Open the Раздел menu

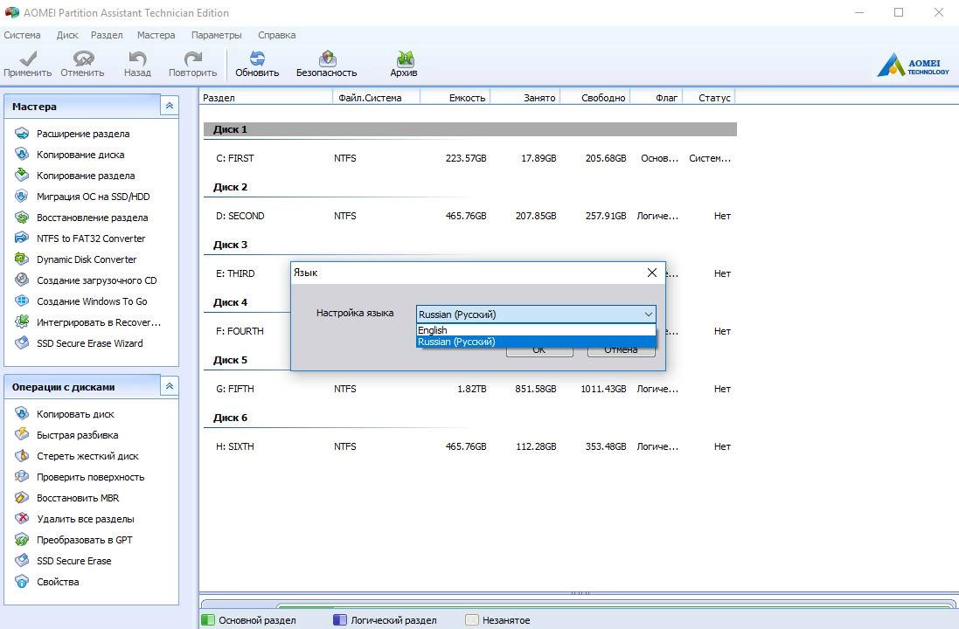click(x=107, y=35)
